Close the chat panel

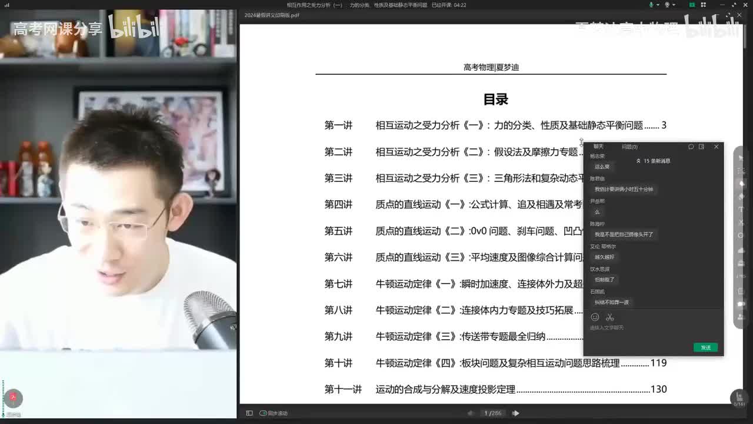pos(716,147)
